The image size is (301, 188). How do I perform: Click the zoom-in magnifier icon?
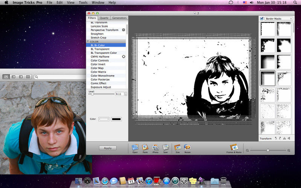point(289,150)
